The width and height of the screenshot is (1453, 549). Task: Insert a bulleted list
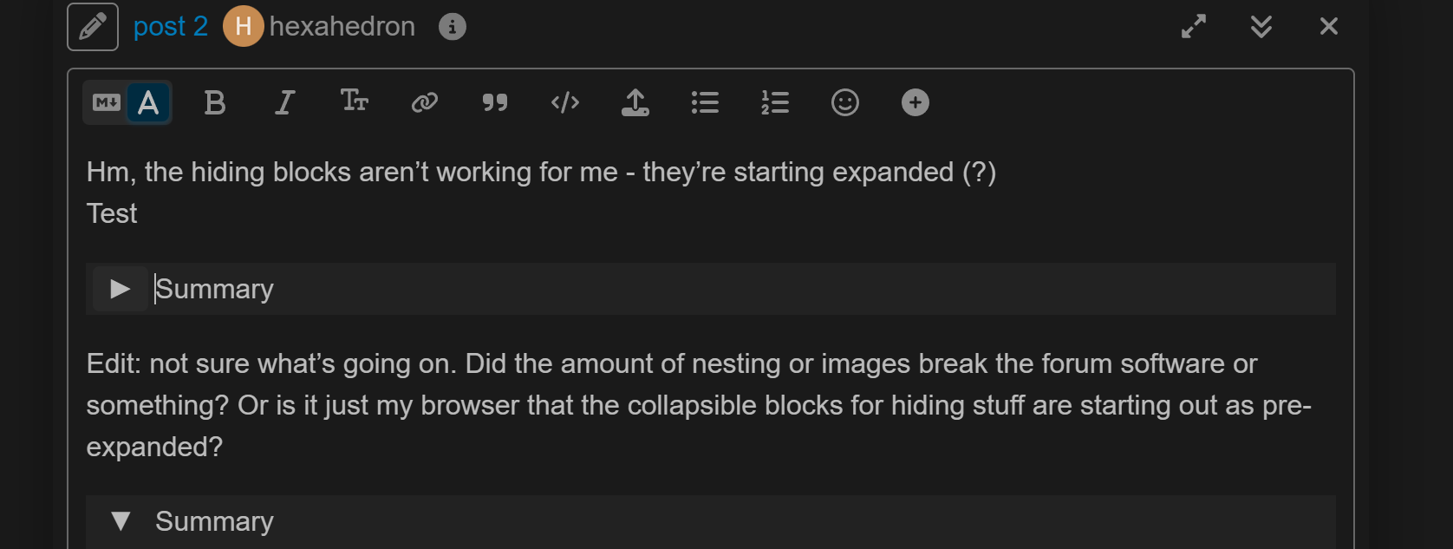[x=705, y=102]
